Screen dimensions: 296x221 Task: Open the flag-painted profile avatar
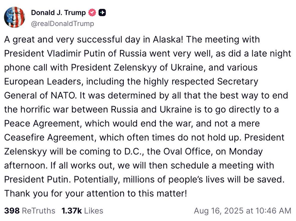(14, 17)
